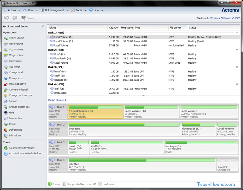Click the Change partition type icon
The image size is (243, 190).
[6, 96]
